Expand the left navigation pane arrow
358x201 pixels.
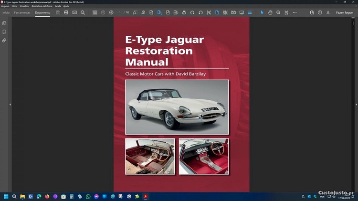click(10, 104)
